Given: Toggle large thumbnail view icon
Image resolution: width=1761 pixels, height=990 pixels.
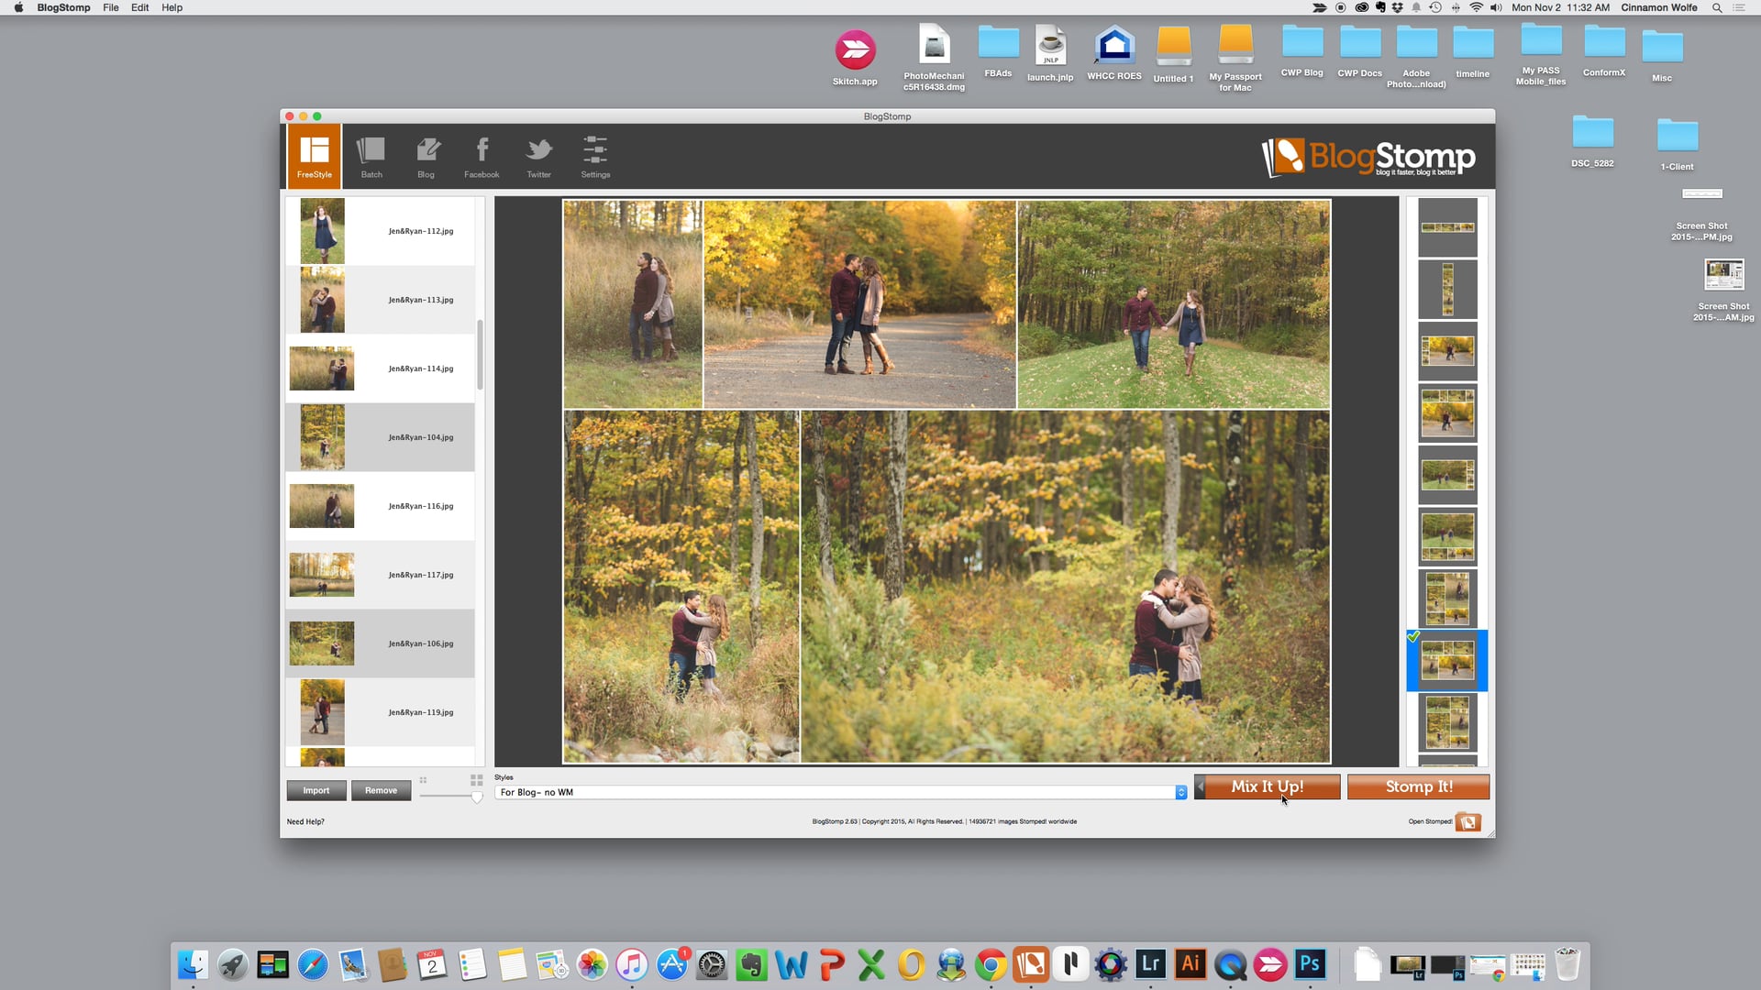Looking at the screenshot, I should (x=476, y=781).
